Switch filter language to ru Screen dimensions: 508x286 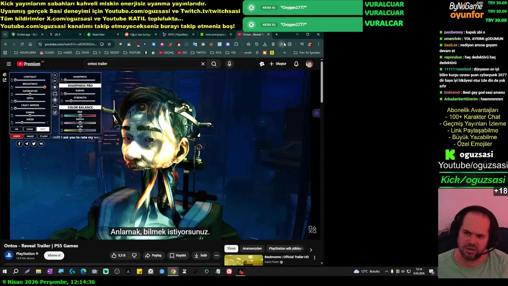click(x=55, y=75)
